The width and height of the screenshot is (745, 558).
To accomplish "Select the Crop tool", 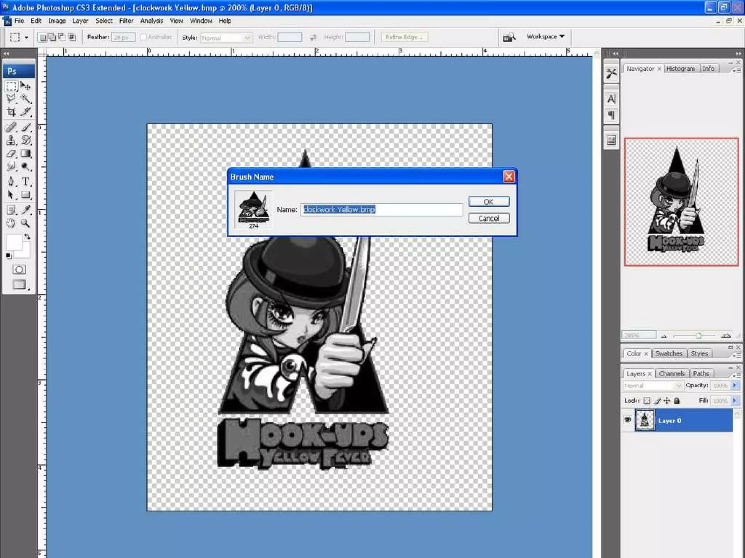I will (x=11, y=112).
